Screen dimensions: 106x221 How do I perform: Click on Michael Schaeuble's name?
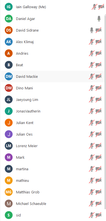tap(31, 204)
